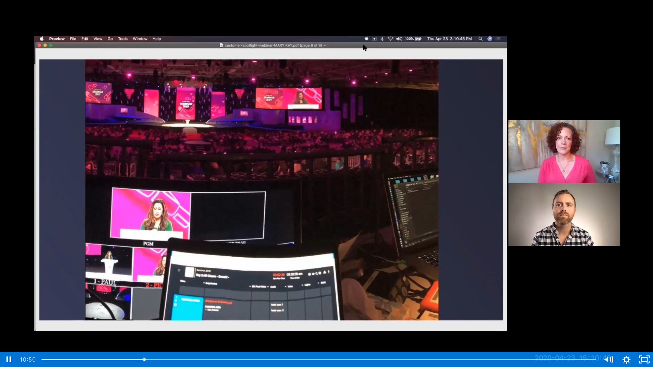Pause the video playback
Screen dimensions: 653x367
[9, 359]
